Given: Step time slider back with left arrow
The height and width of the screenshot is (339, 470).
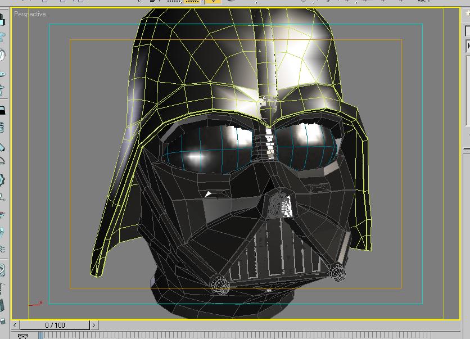Looking at the screenshot, I should pyautogui.click(x=15, y=325).
